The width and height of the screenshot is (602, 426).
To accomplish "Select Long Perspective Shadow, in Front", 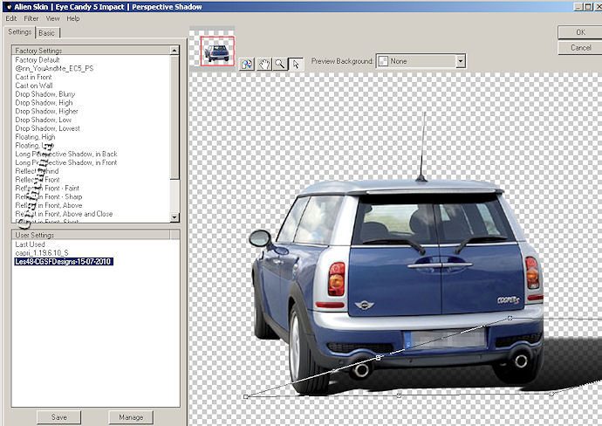I will pos(66,162).
